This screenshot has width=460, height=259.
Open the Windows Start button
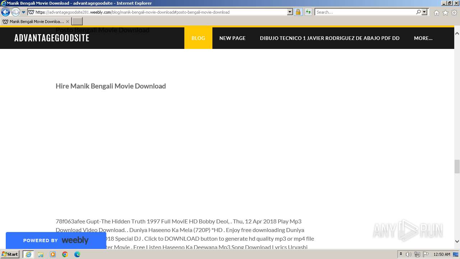point(10,254)
